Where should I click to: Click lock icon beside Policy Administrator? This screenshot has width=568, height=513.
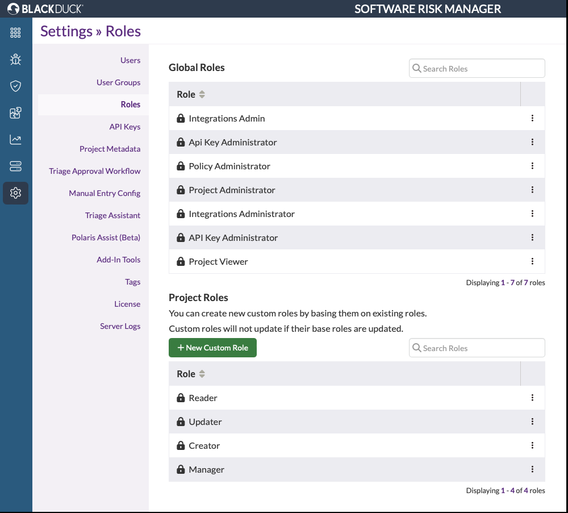(x=181, y=166)
